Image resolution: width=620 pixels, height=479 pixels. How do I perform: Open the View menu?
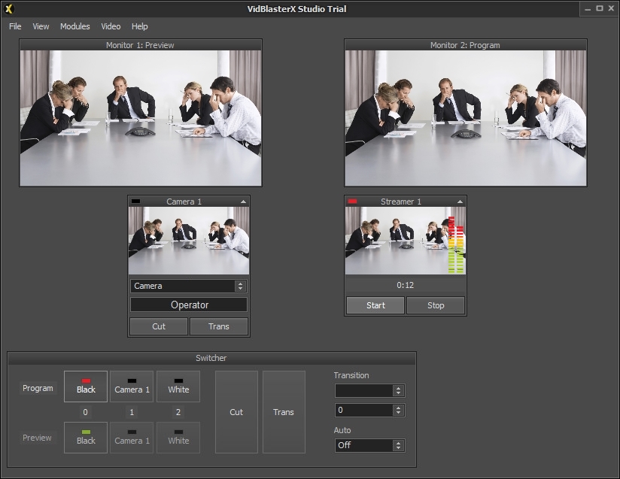pos(41,26)
